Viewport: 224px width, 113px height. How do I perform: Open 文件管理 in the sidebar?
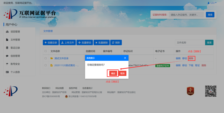15,40
